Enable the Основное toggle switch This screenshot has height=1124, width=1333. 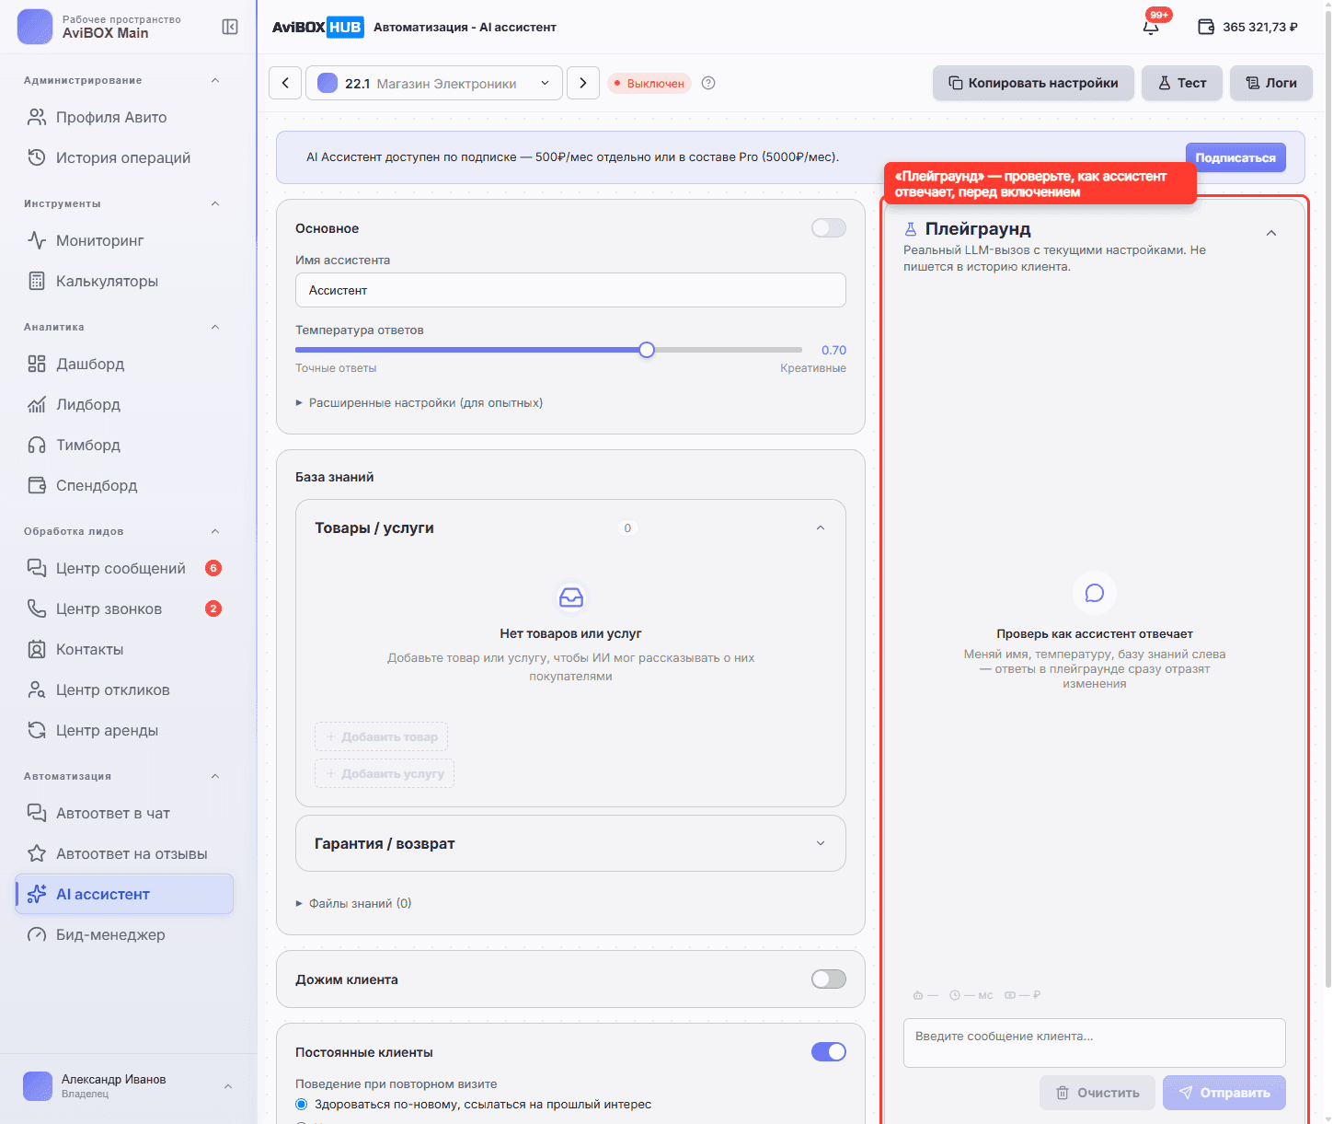pyautogui.click(x=829, y=227)
